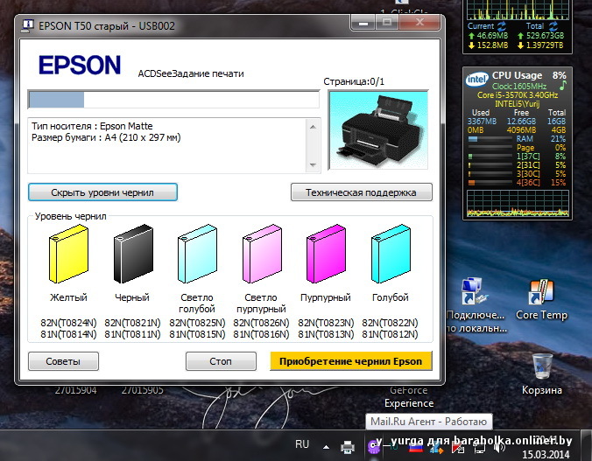Image resolution: width=592 pixels, height=461 pixels.
Task: Click the text Размер бумаги : A4
Action: click(x=106, y=137)
